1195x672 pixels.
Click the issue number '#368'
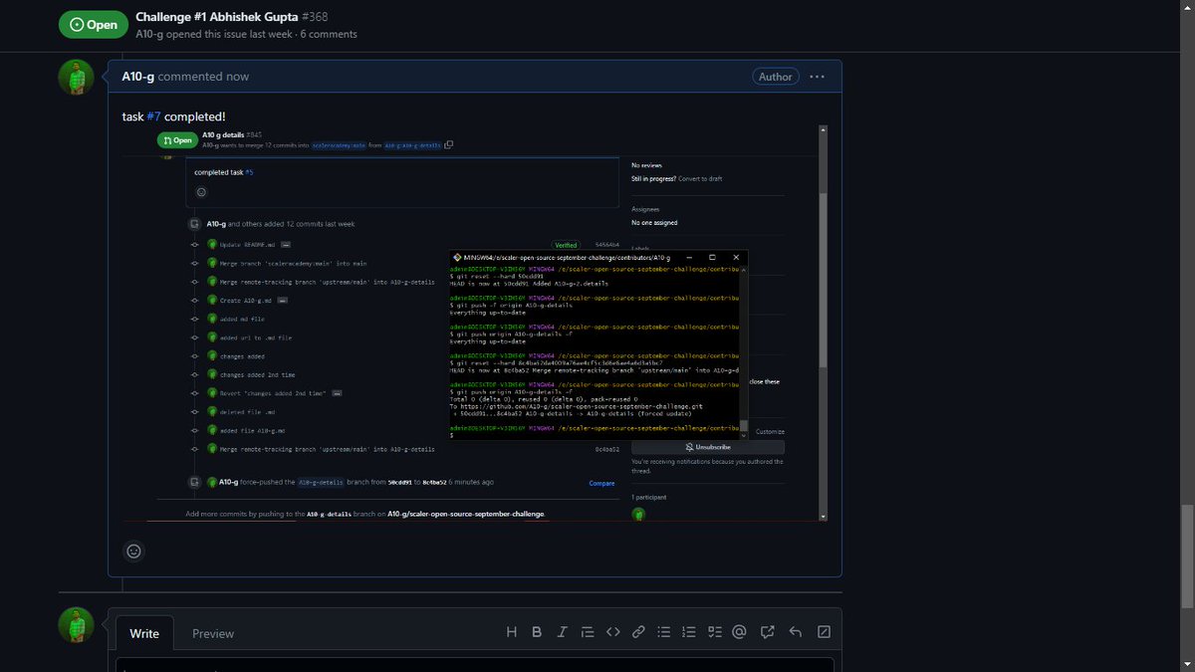pos(315,16)
